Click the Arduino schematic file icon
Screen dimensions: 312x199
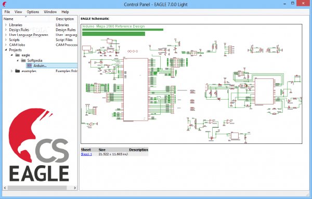click(x=30, y=65)
